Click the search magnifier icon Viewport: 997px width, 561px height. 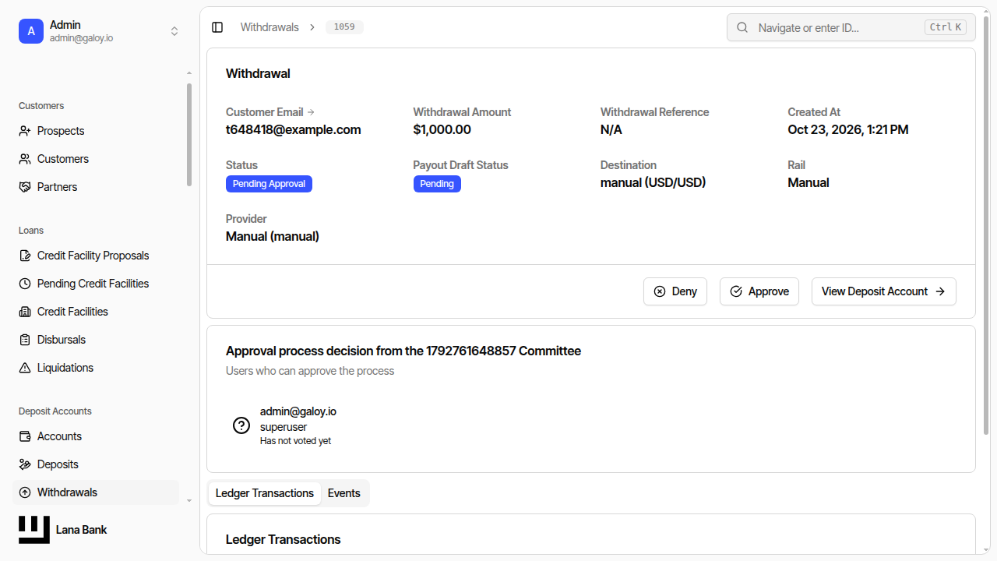pos(743,27)
